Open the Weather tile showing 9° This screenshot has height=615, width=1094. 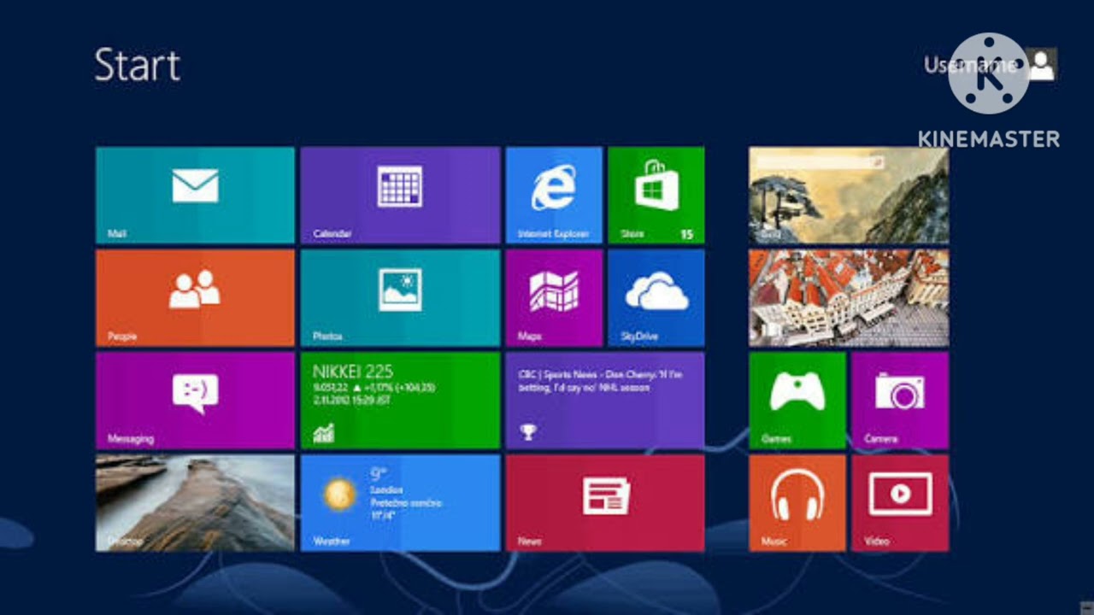(400, 503)
